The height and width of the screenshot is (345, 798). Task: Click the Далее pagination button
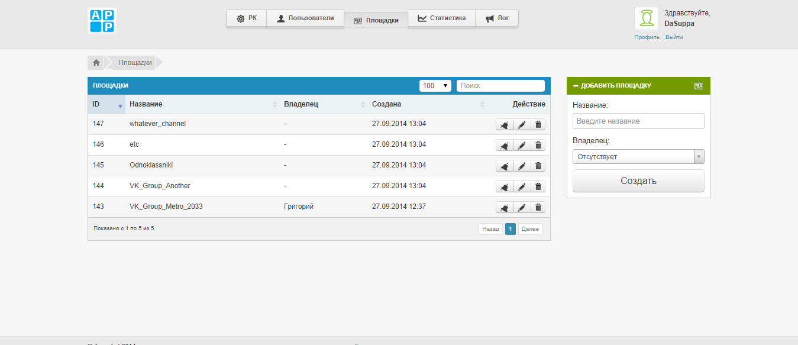tap(530, 229)
